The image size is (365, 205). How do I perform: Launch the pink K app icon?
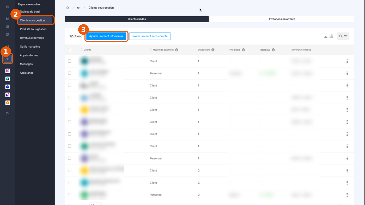click(x=8, y=71)
